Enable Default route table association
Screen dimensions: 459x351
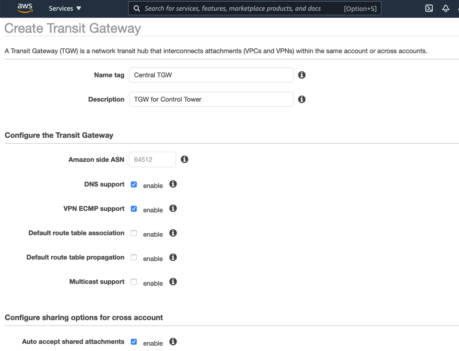(x=134, y=233)
